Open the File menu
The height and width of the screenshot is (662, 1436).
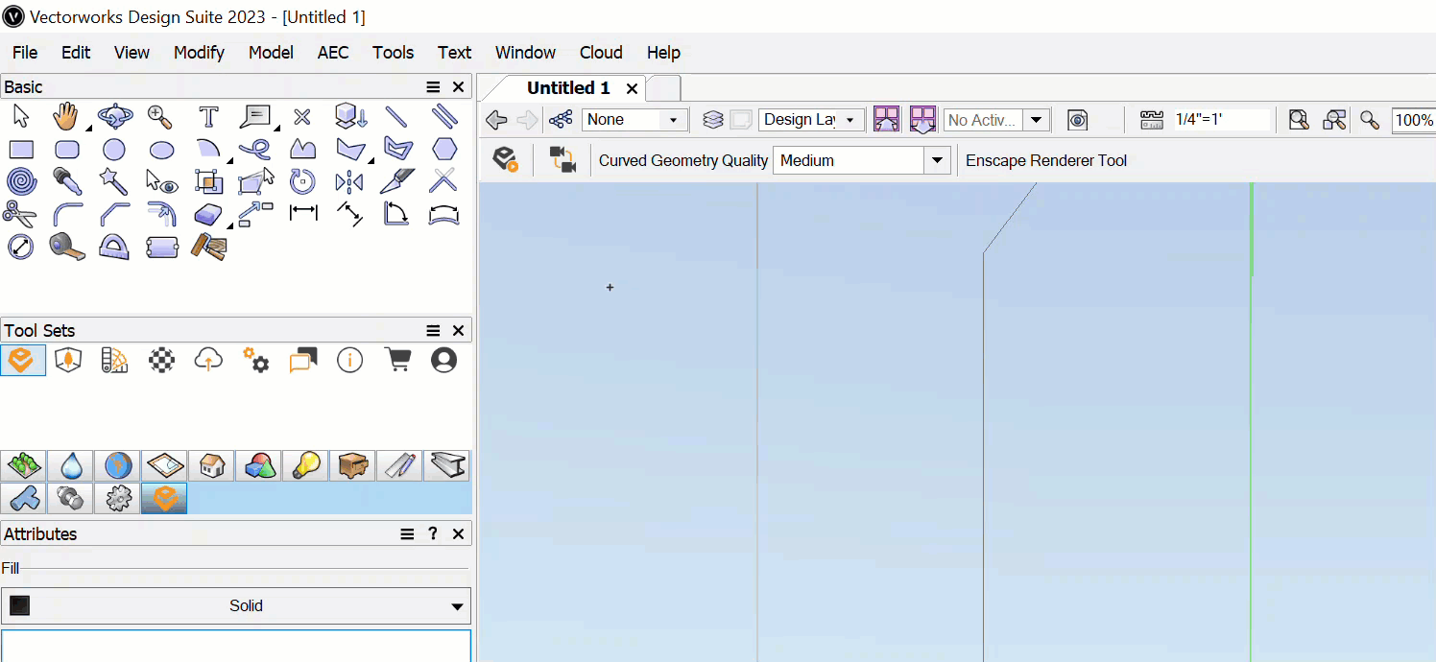coord(25,53)
